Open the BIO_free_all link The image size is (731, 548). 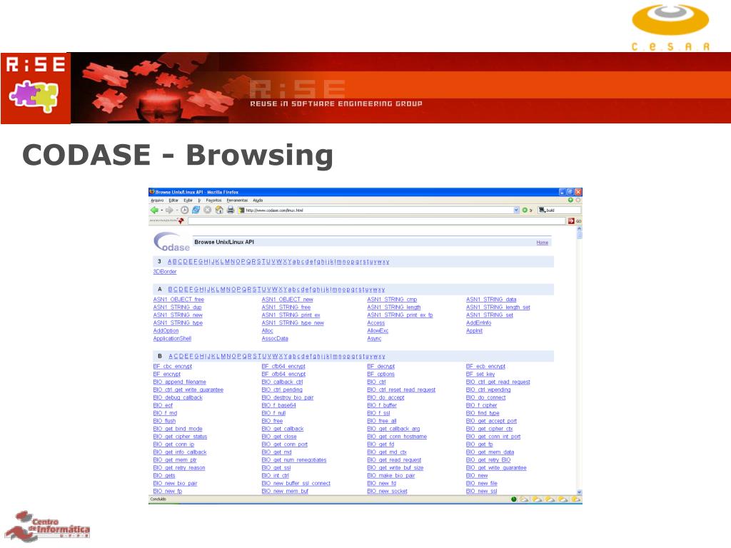coord(381,421)
